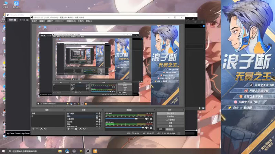This screenshot has height=154, width=275.
Task: Move the selected source up in the list
Action: (x=80, y=129)
